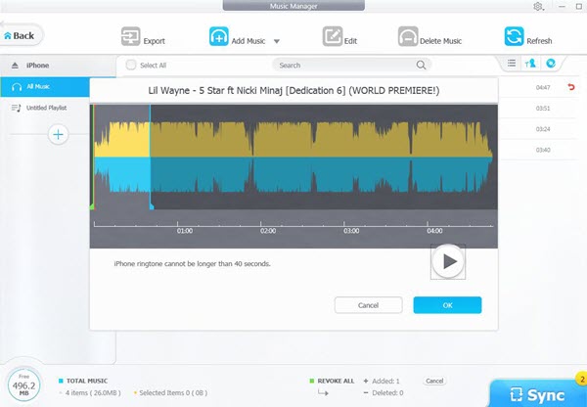Click the iPhone eject icon

click(15, 66)
